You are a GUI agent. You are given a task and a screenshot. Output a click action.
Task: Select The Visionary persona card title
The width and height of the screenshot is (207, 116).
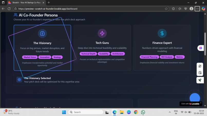point(42,43)
